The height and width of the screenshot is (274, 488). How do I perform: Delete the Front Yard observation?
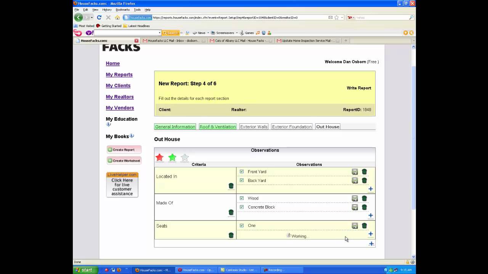tap(364, 172)
